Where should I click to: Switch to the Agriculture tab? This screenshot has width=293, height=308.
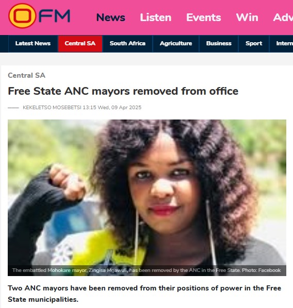176,43
